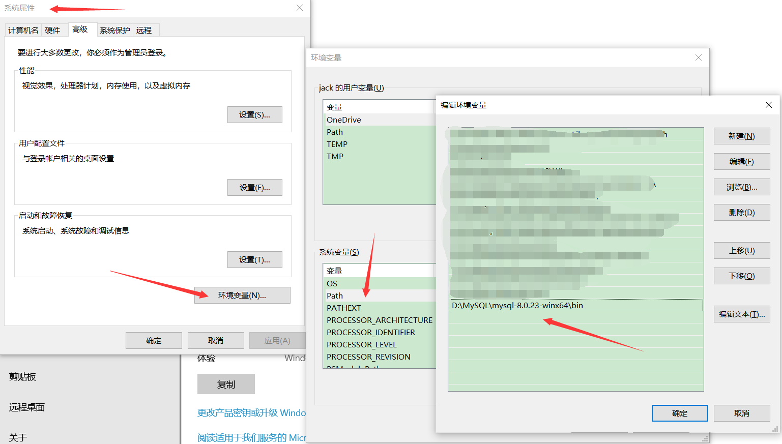The width and height of the screenshot is (782, 444).
Task: Open the 系统保护 tab
Action: (115, 30)
